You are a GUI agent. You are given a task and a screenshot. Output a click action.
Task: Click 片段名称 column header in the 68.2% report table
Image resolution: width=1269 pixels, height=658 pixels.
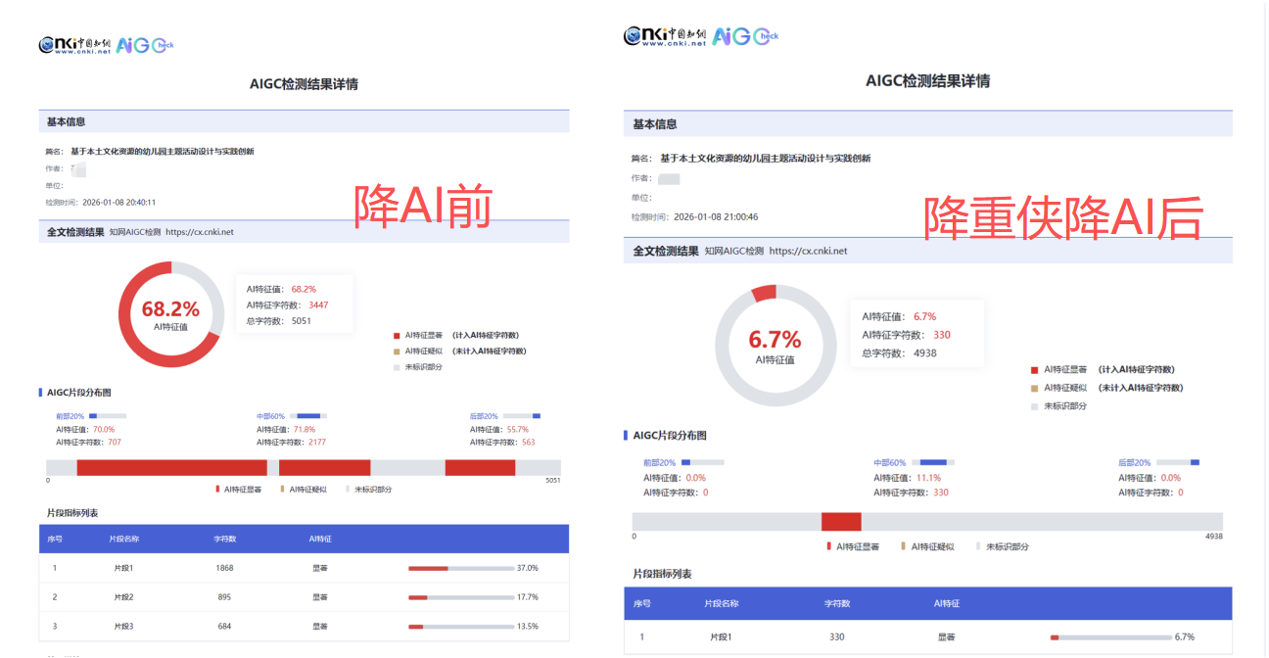coord(123,539)
